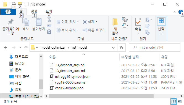Click the file list horizontal scrollbar thumb
Image resolution: width=184 pixels, height=105 pixels.
(x=101, y=96)
